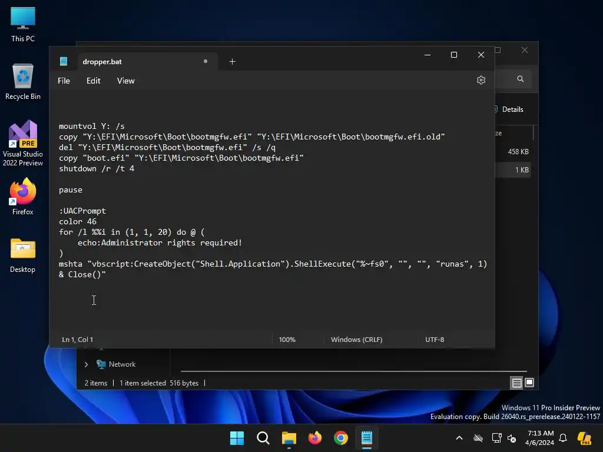
Task: Select the Desktop folder icon
Action: point(23,255)
